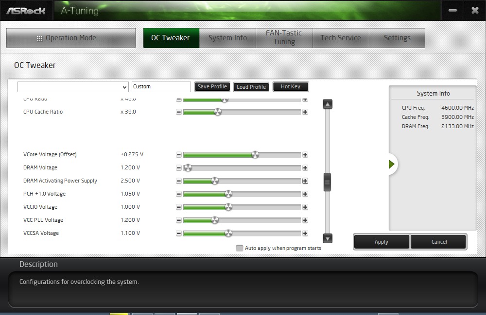Decrease PCH +1.0 Voltage with minus button

178,194
